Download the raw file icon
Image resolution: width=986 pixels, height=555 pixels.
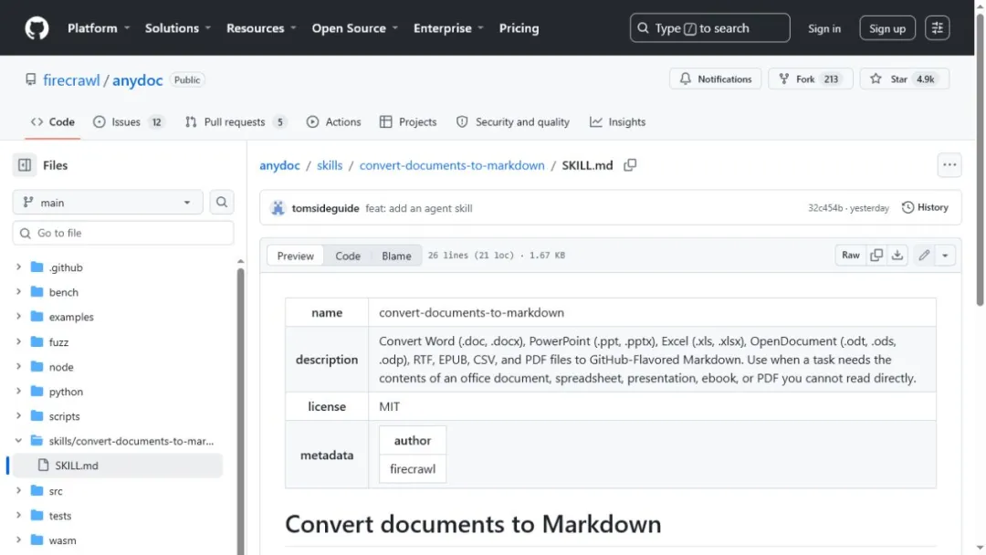(x=897, y=256)
